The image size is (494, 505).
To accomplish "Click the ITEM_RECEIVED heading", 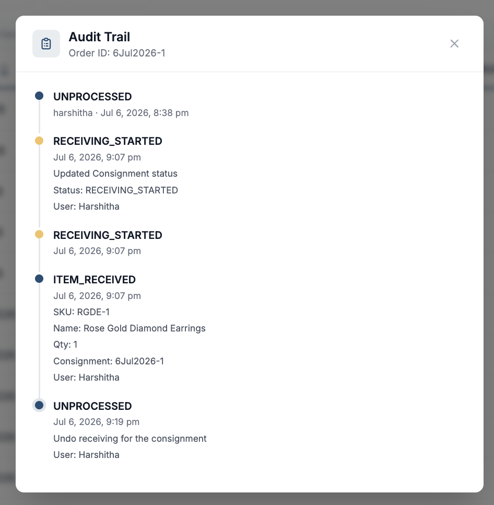I will [x=95, y=280].
